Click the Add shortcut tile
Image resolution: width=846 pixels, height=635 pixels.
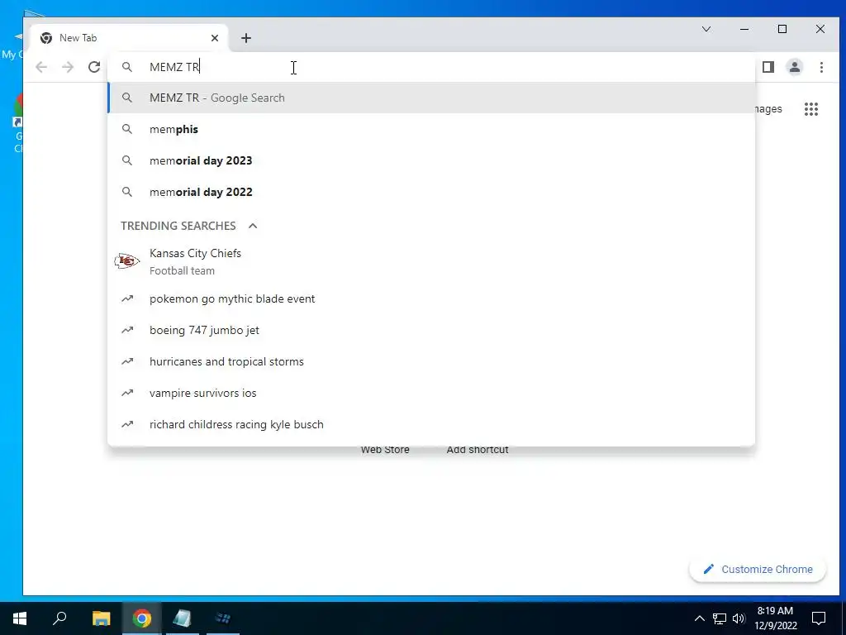point(478,449)
